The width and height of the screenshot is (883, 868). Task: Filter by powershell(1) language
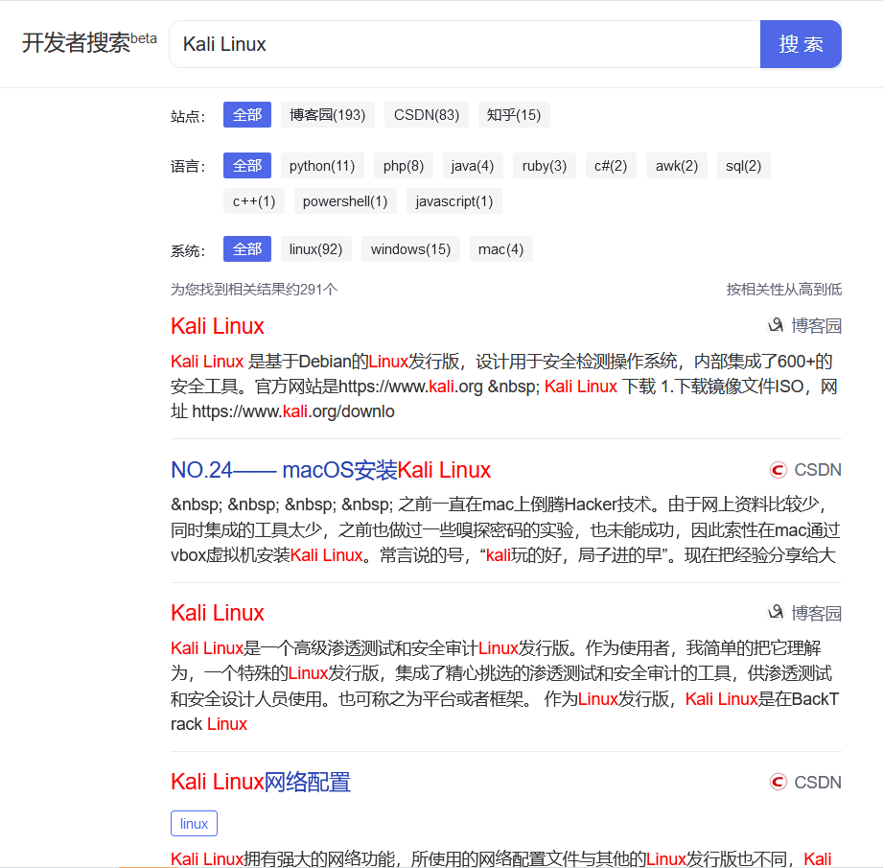(345, 201)
